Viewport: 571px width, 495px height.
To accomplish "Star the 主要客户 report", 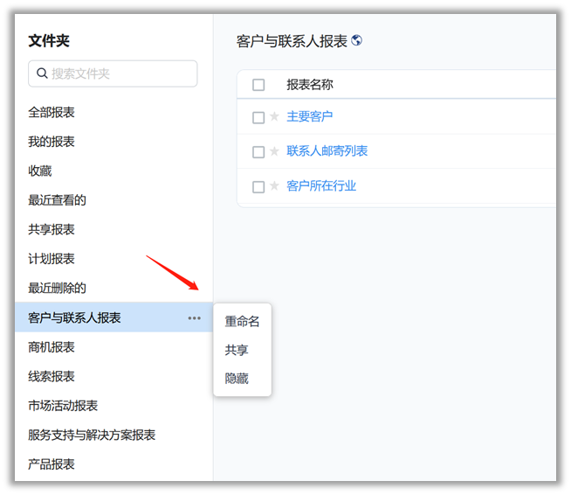I will click(274, 116).
